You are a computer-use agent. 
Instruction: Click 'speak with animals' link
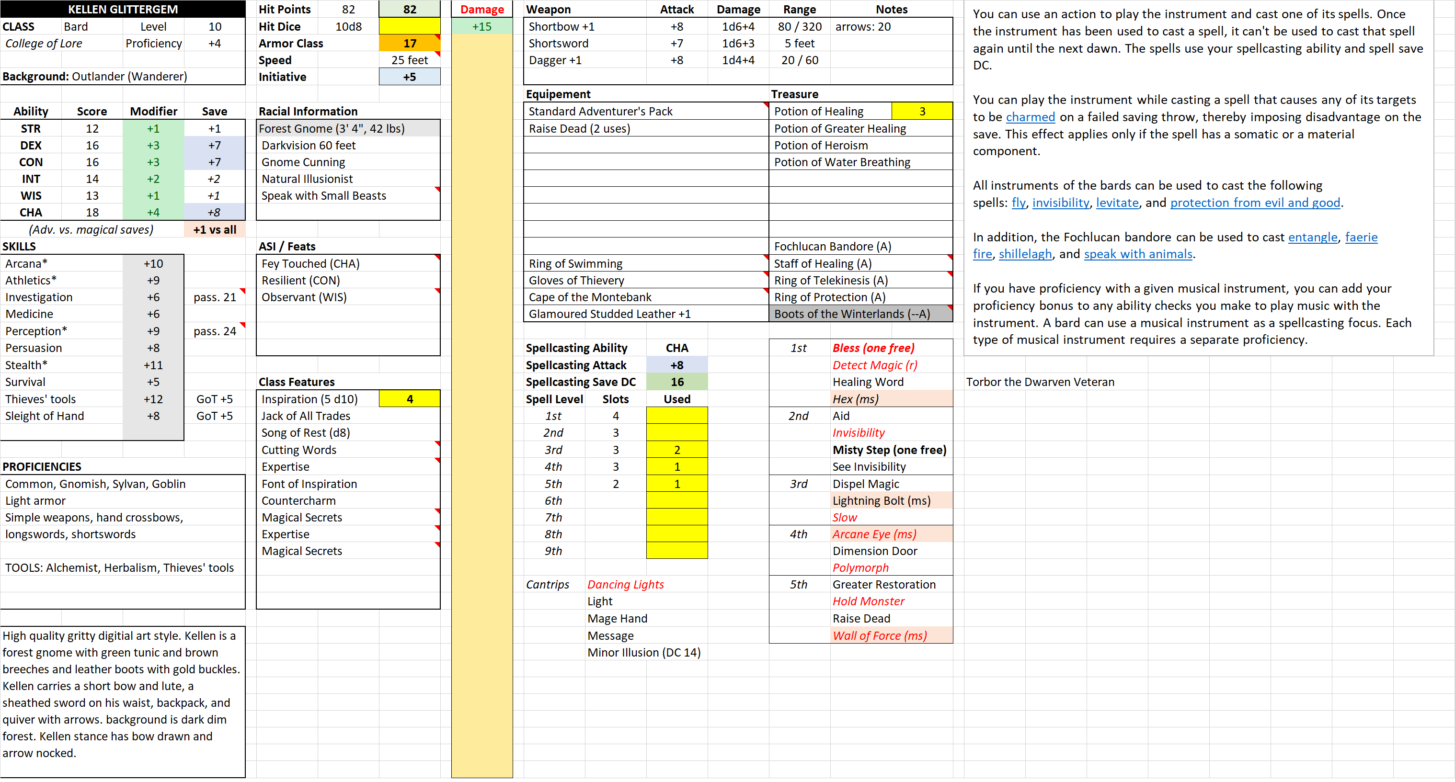coord(1137,254)
